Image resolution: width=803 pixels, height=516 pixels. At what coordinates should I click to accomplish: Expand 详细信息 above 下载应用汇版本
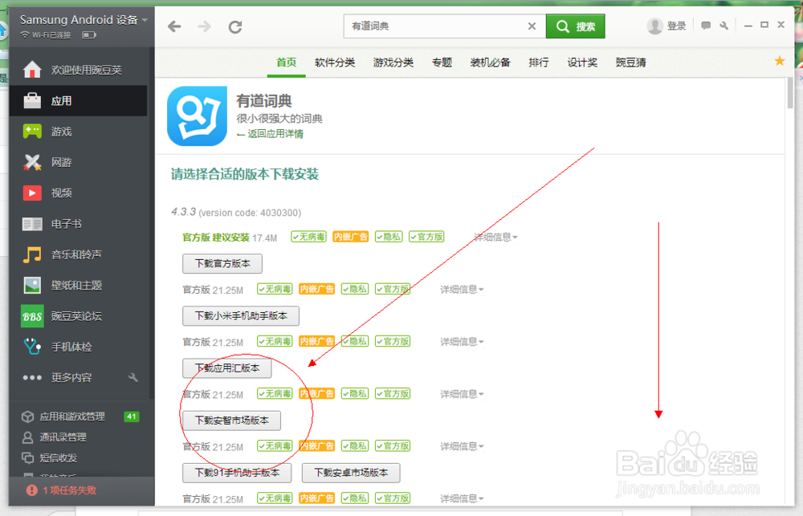462,342
